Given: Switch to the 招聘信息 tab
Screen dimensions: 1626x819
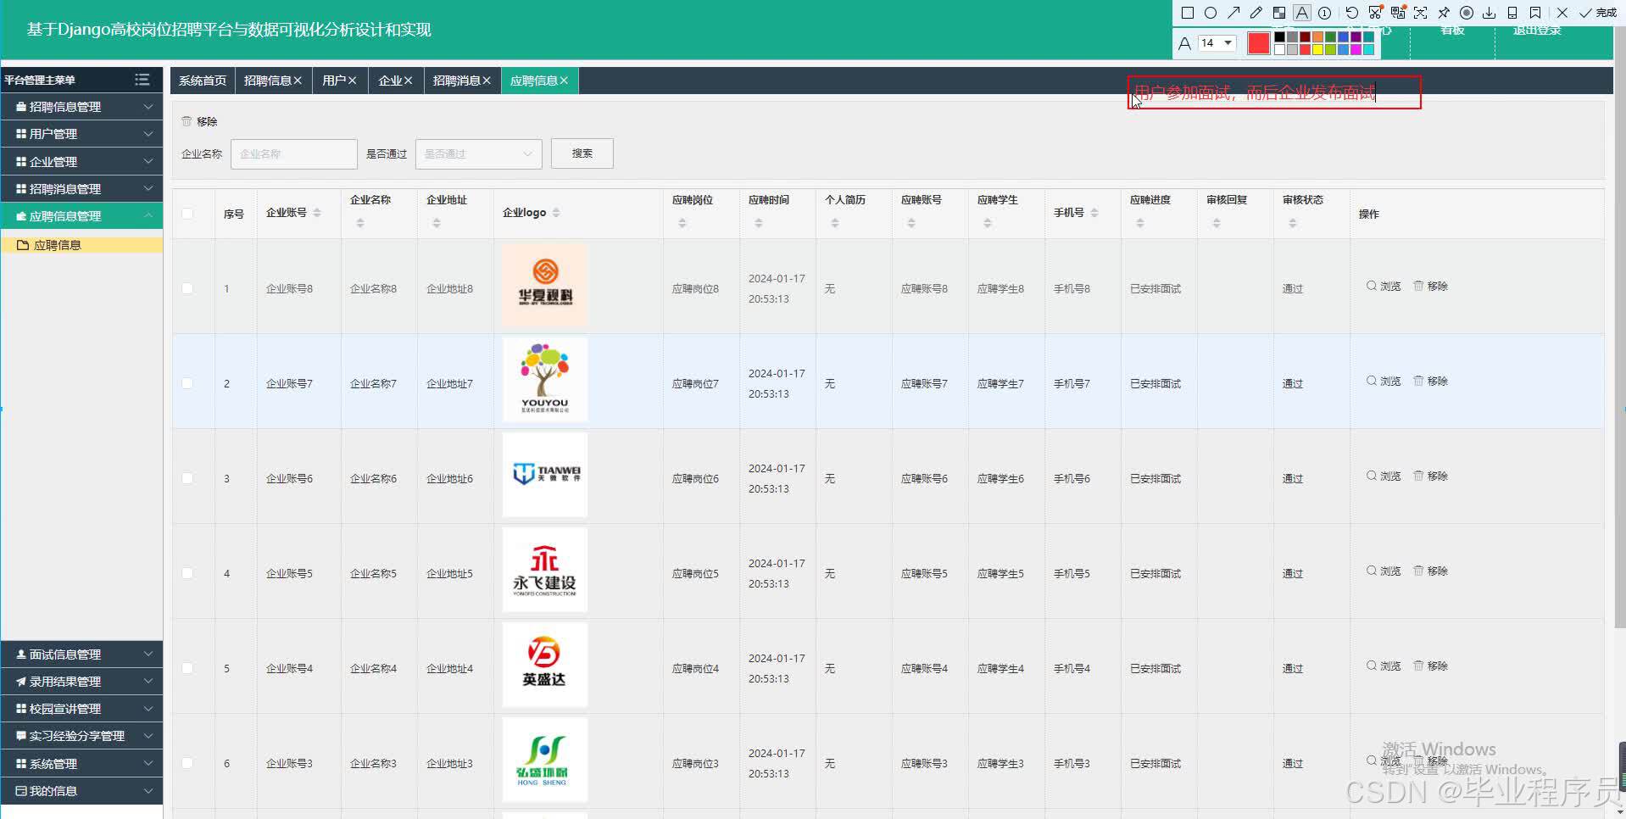Looking at the screenshot, I should pyautogui.click(x=268, y=80).
